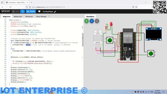Open the Save dropdown arrow

23,11
